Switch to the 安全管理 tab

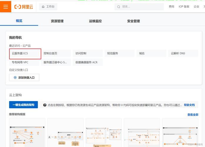(134, 21)
